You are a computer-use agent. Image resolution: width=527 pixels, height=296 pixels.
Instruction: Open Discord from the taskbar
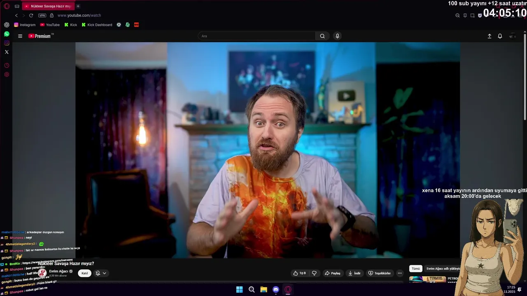point(276,289)
